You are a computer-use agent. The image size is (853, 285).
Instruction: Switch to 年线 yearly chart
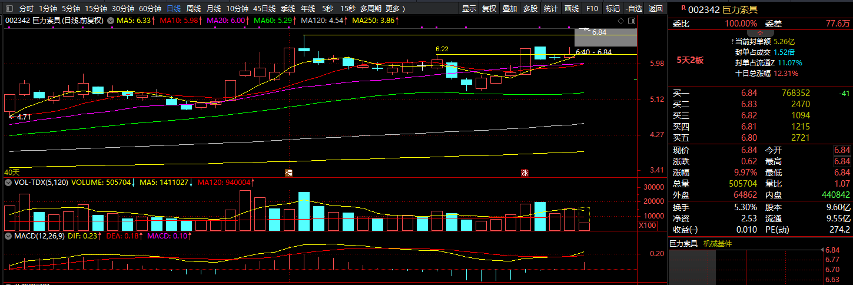308,9
